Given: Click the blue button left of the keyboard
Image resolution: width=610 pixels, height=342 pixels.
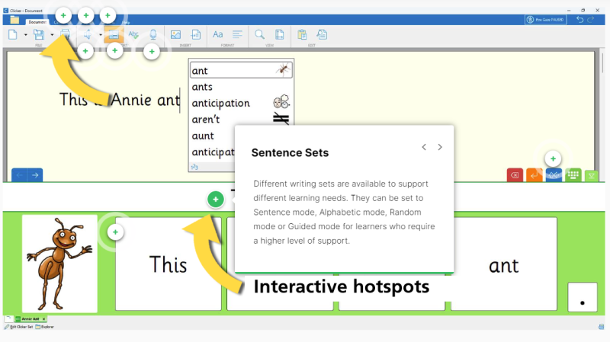Looking at the screenshot, I should point(554,175).
